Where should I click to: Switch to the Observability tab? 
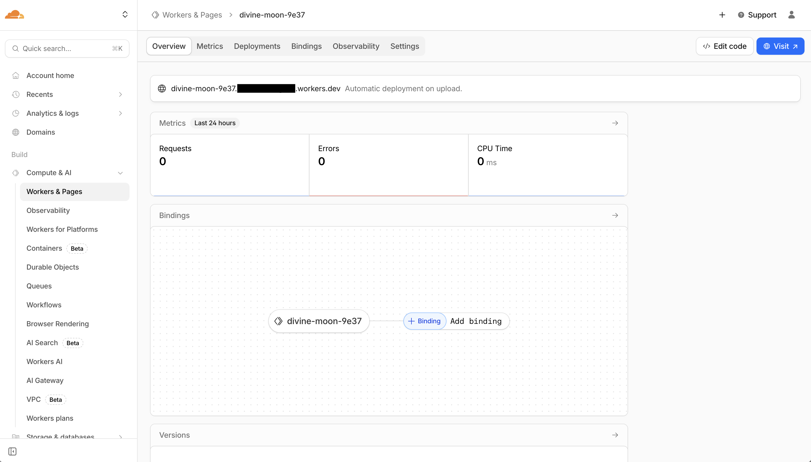tap(356, 46)
